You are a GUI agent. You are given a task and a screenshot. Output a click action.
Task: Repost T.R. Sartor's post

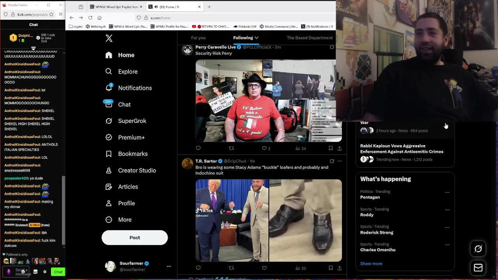231,268
